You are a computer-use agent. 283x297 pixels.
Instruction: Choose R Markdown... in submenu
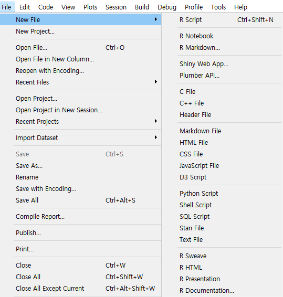coord(222,48)
